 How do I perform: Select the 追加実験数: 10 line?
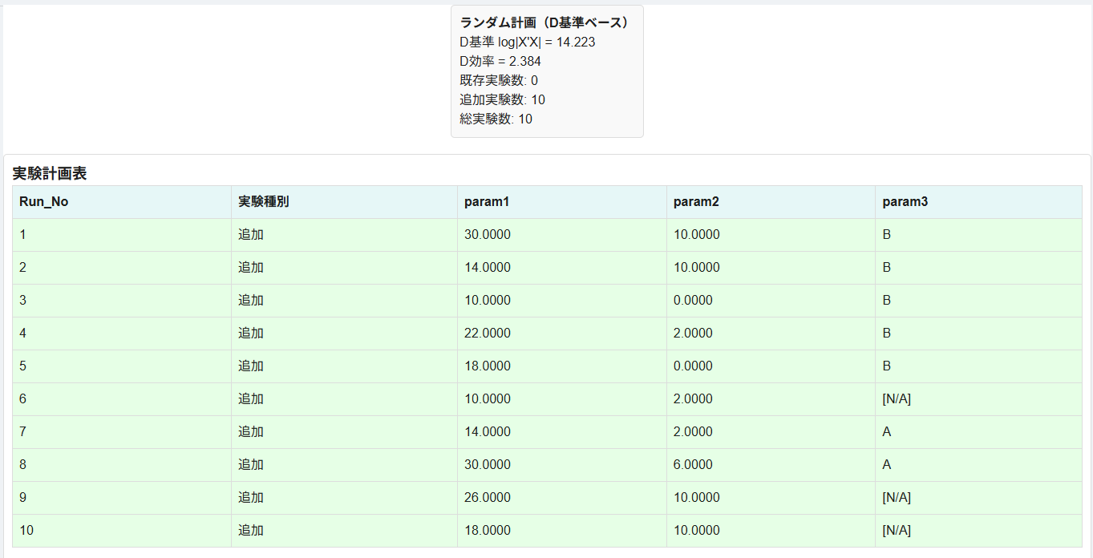(x=502, y=100)
